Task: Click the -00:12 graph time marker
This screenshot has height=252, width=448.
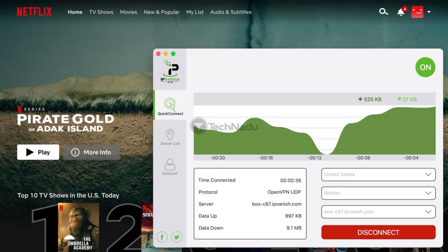Action: tap(314, 157)
